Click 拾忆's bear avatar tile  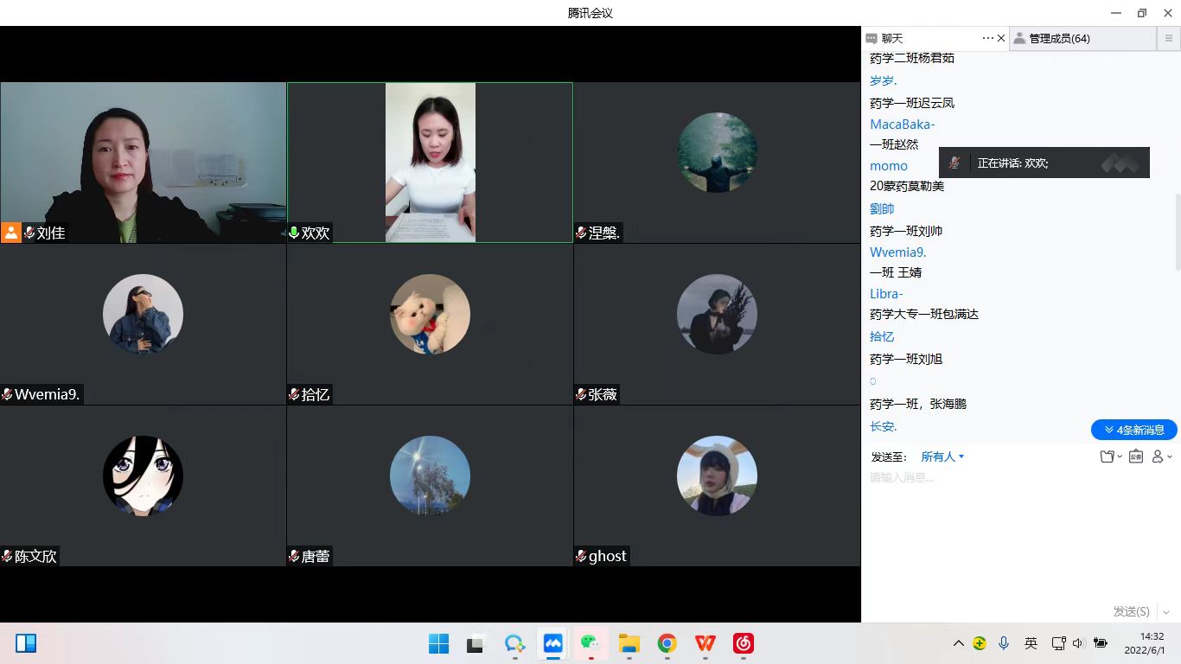[430, 314]
